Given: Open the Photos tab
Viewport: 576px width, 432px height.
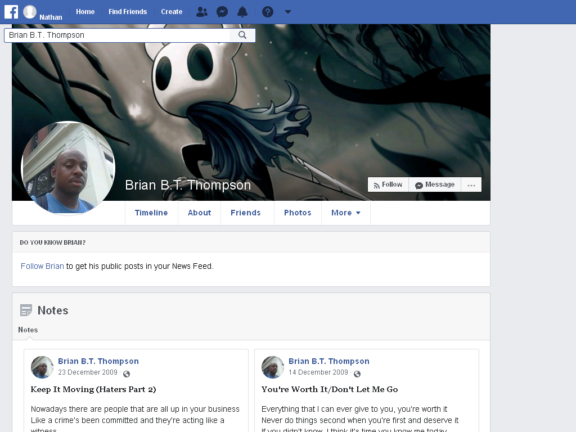Looking at the screenshot, I should 298,213.
